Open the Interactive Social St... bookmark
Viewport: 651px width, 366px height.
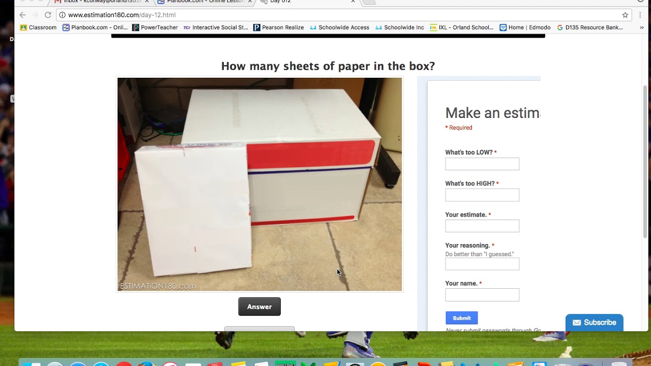(x=216, y=27)
